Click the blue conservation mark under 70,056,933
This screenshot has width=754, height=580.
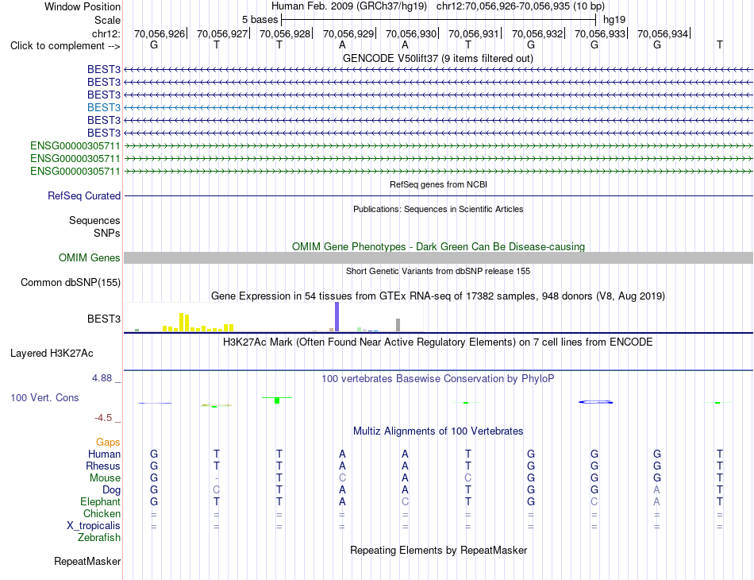click(x=595, y=402)
